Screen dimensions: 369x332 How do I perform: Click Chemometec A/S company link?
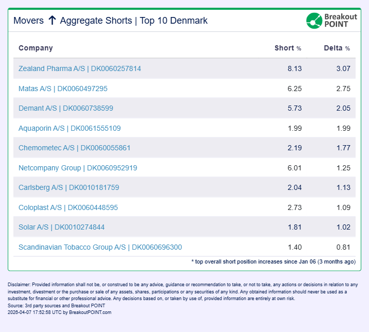click(74, 148)
